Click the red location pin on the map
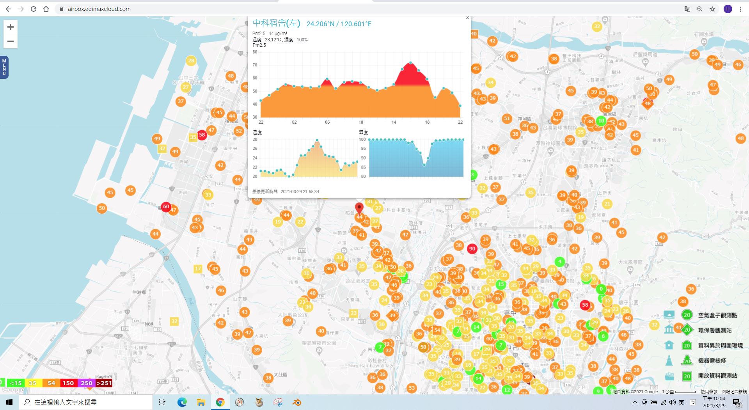Viewport: 749px width, 410px height. point(359,208)
